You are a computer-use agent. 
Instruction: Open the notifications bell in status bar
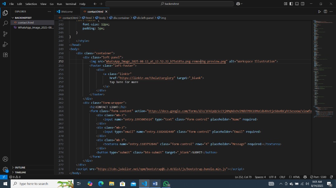331,177
